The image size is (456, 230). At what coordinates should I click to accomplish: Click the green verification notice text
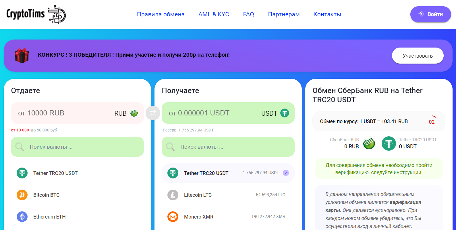[379, 169]
